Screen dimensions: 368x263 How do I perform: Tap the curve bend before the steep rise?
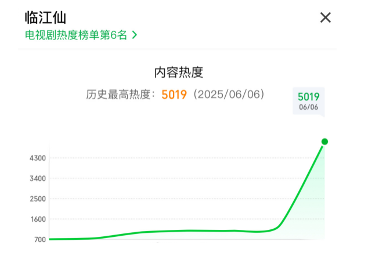tap(277, 228)
